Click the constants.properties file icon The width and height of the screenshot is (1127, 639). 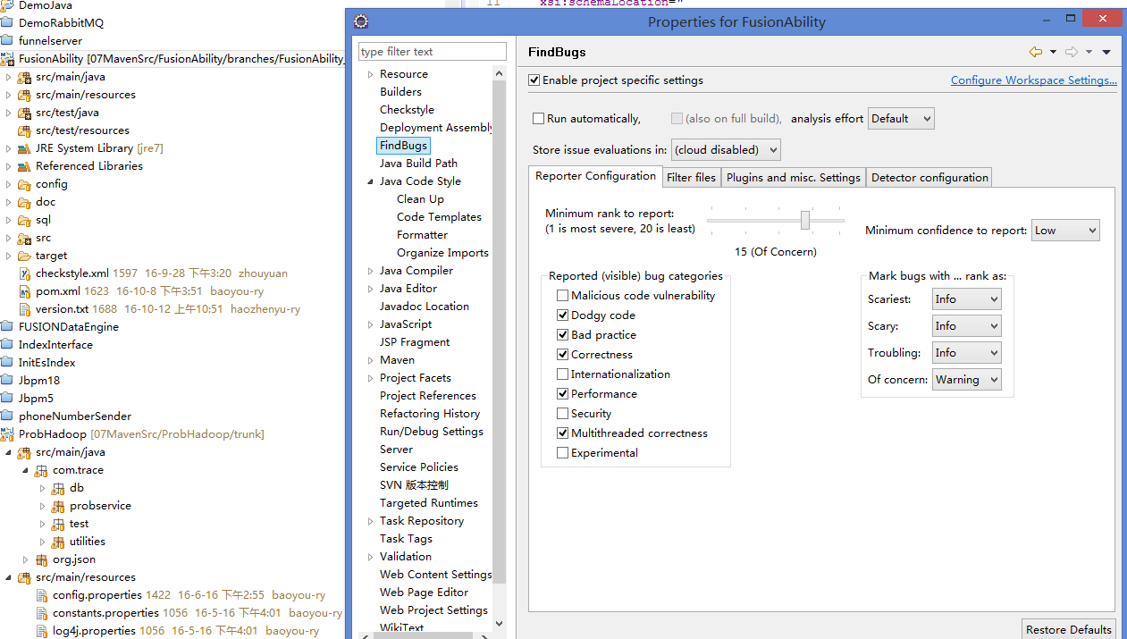point(42,613)
